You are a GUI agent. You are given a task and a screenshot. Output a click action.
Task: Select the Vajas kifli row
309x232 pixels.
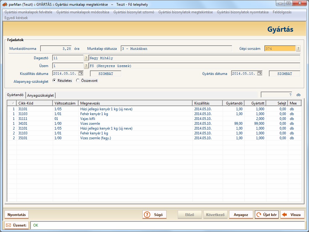154,118
